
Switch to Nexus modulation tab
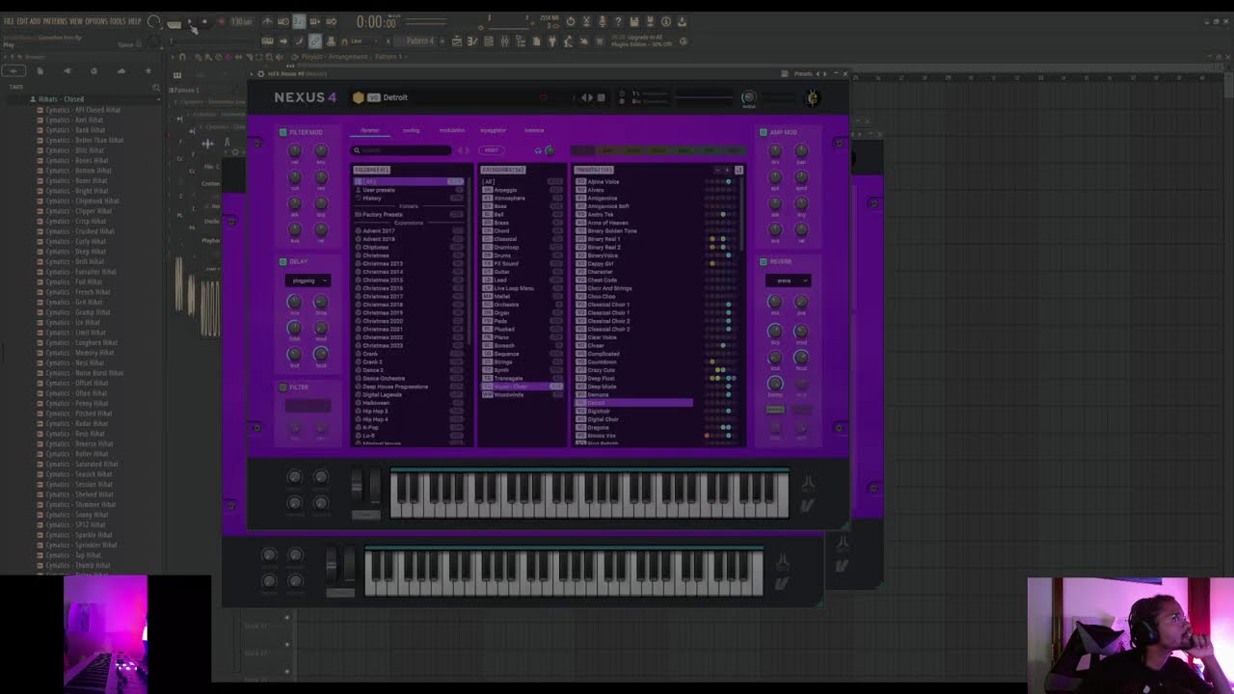coord(452,130)
